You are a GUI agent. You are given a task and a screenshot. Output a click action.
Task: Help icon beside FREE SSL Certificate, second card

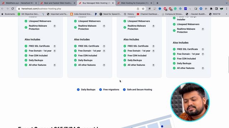pos(104,46)
